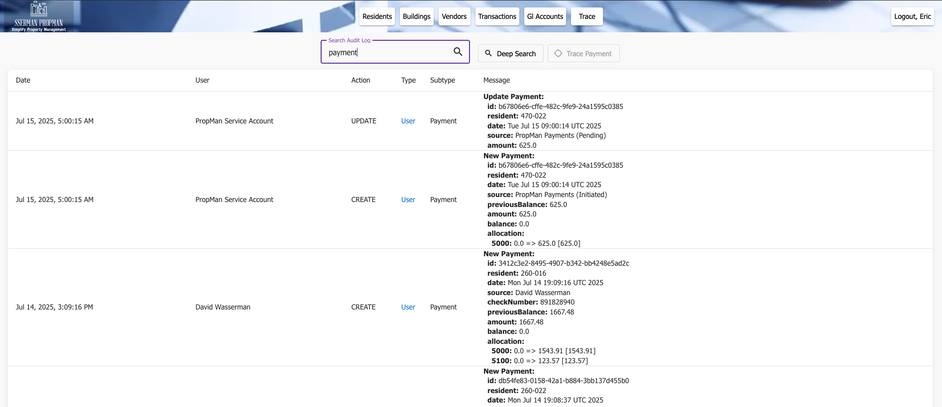Click the Trace Payment target icon
942x407 pixels.
(x=558, y=53)
